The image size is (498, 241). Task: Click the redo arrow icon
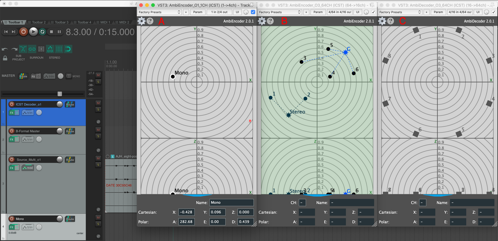[x=14, y=49]
